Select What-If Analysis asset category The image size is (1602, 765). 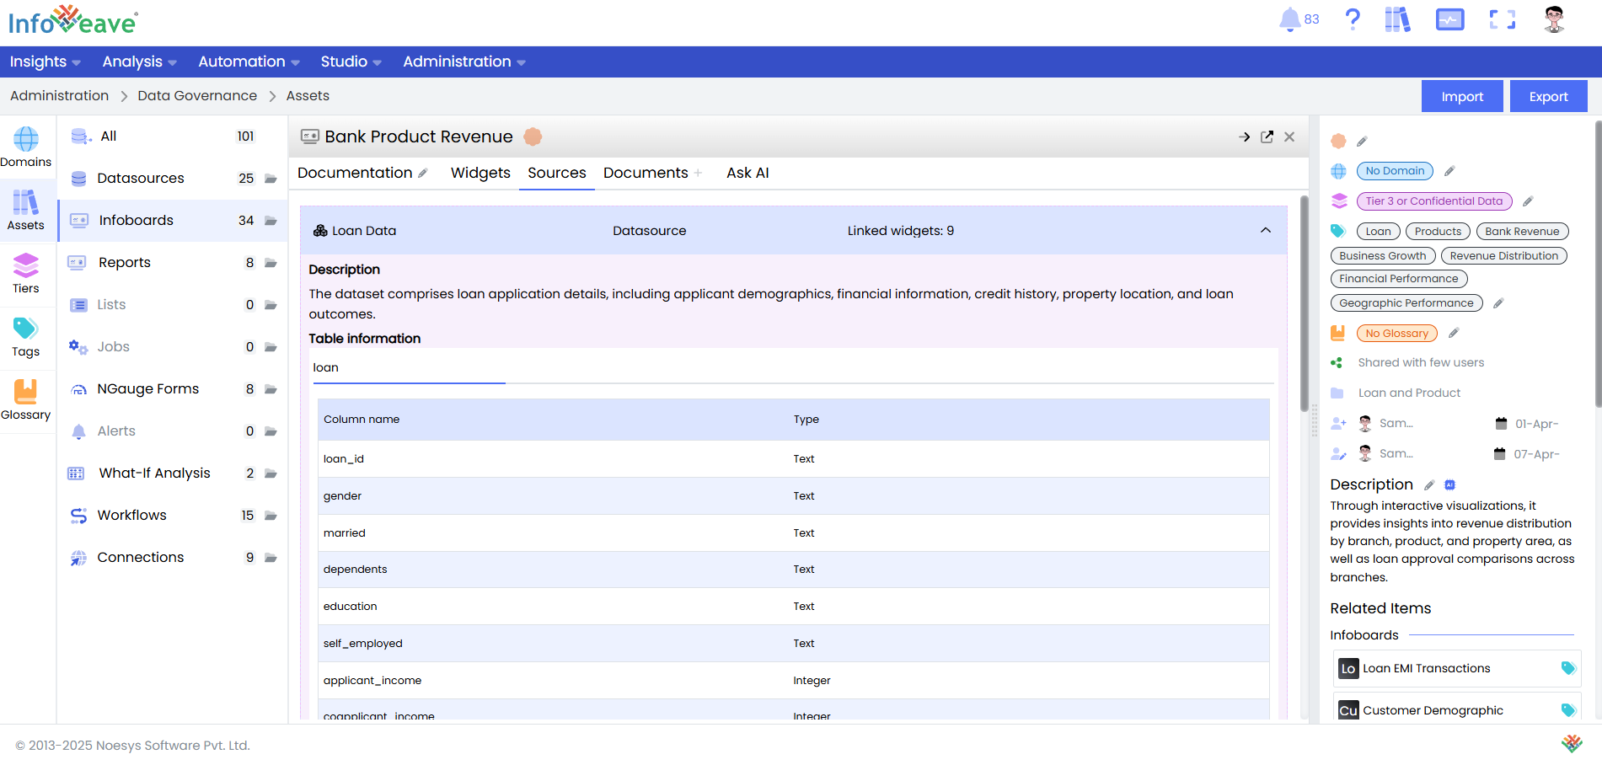tap(174, 473)
